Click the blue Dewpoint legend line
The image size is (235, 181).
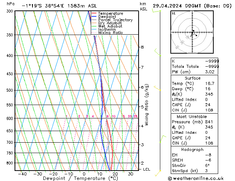point(94,16)
